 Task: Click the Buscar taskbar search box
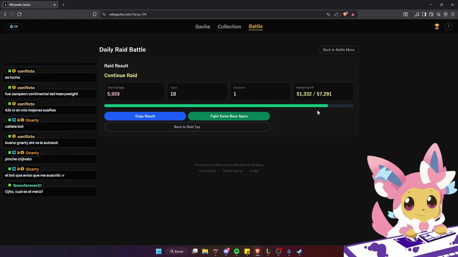(177, 251)
